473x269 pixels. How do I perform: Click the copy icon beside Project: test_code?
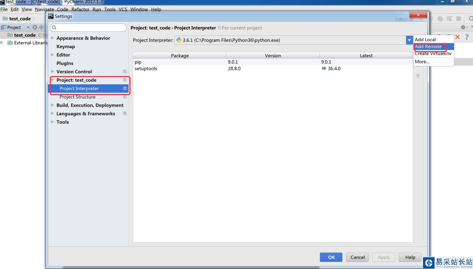[125, 80]
